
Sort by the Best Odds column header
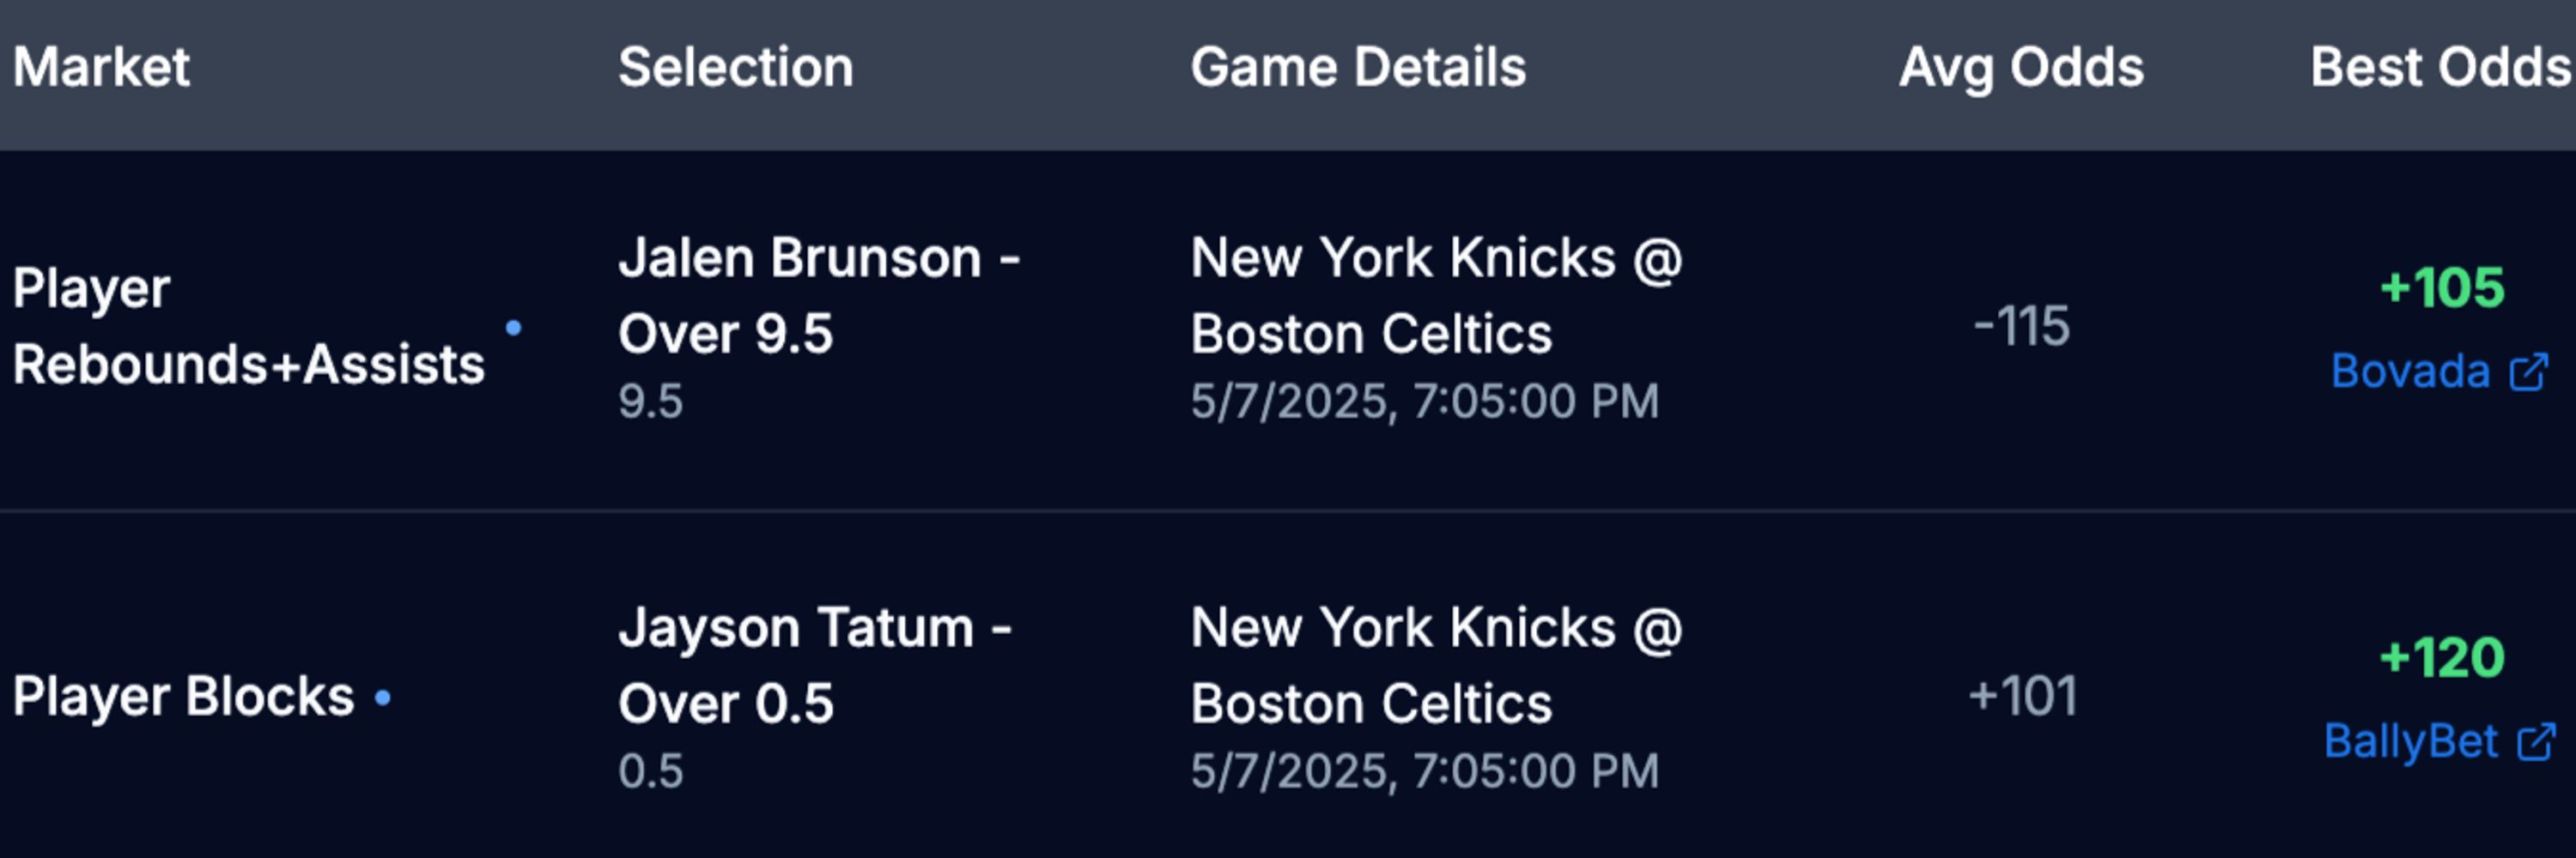coord(2441,68)
